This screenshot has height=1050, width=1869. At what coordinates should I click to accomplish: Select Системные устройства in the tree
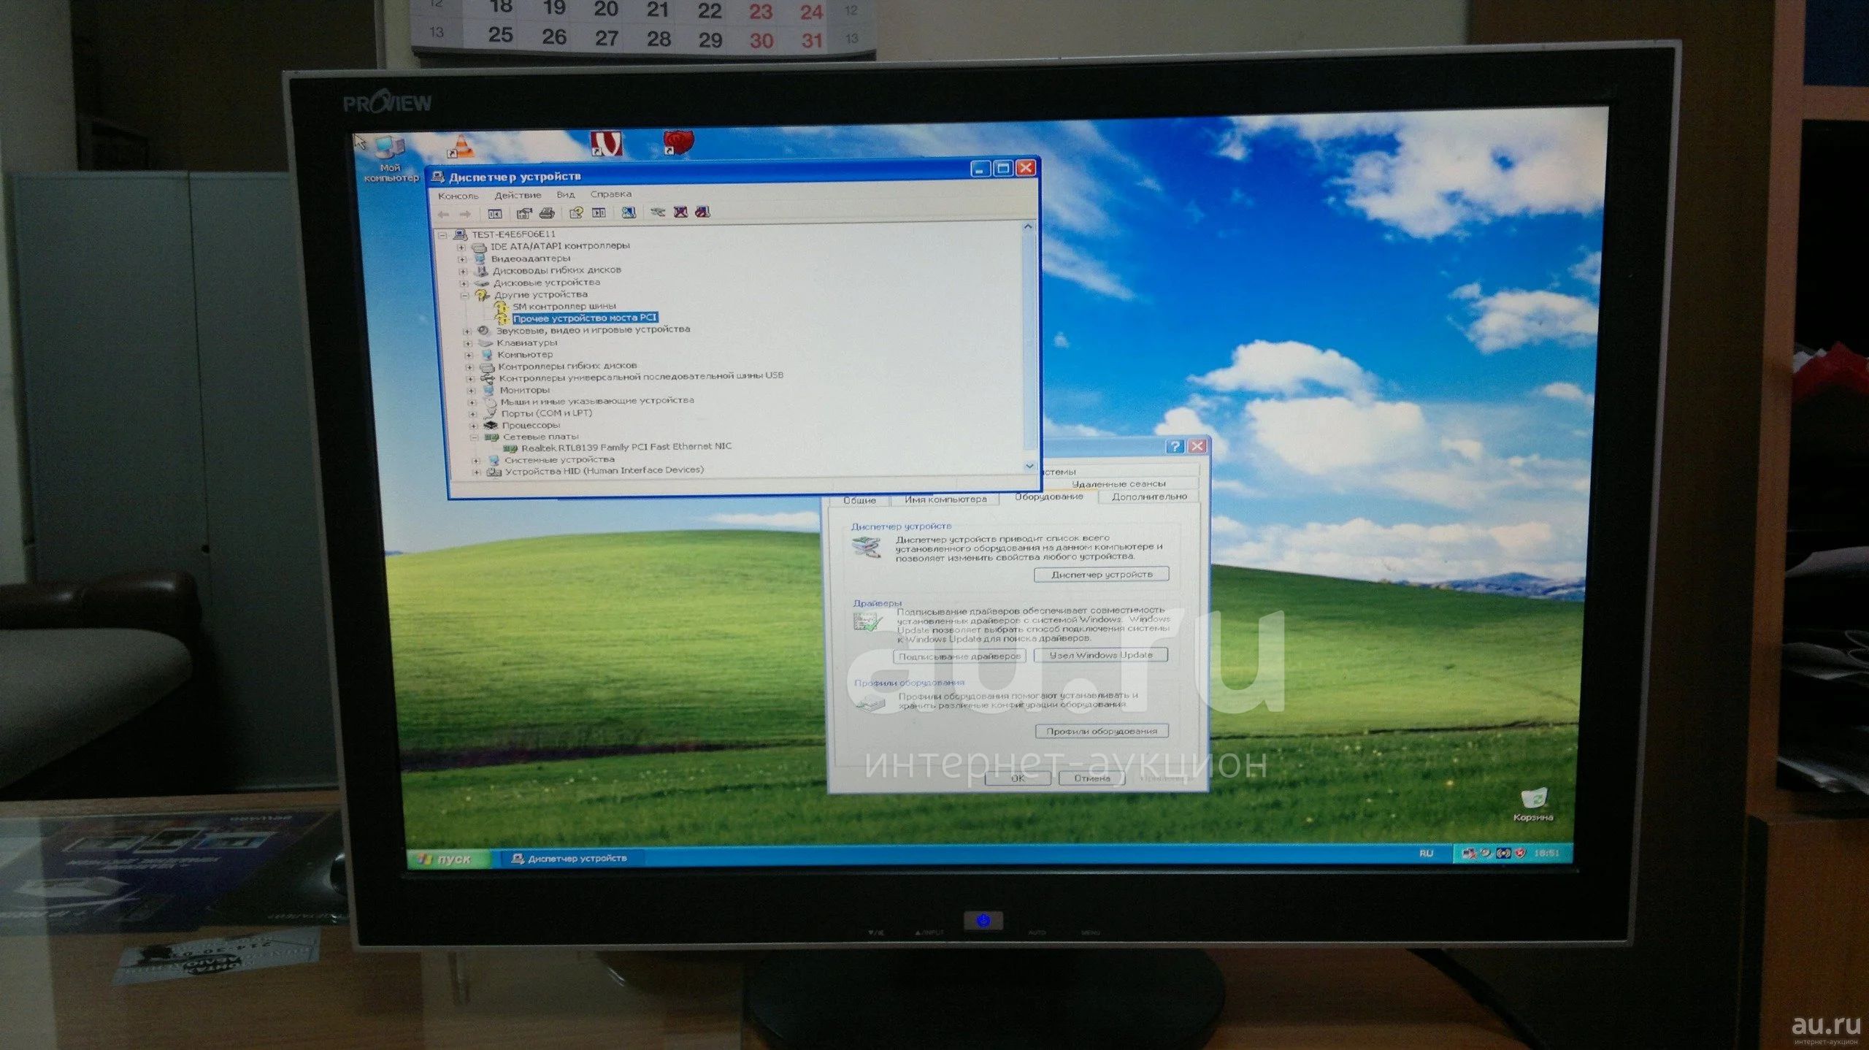point(559,460)
